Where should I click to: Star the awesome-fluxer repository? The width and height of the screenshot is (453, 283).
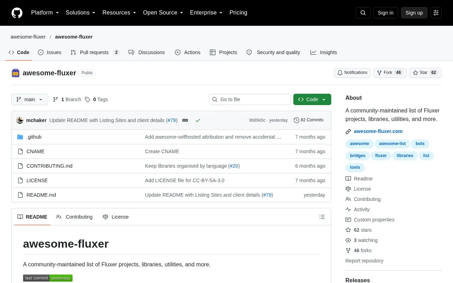(425, 73)
